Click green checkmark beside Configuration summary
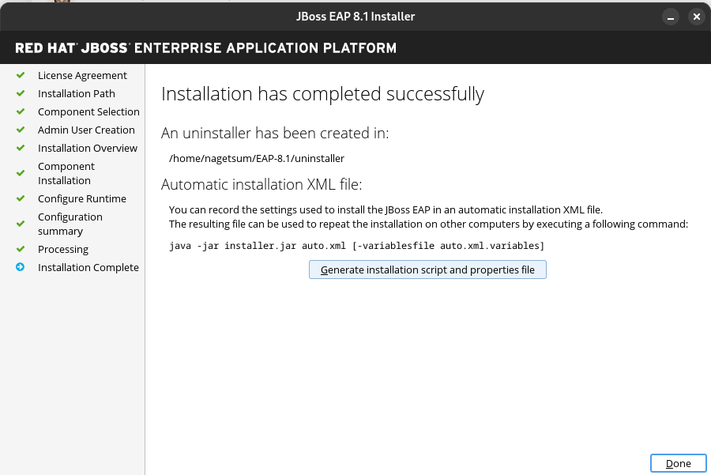The image size is (711, 475). [21, 224]
